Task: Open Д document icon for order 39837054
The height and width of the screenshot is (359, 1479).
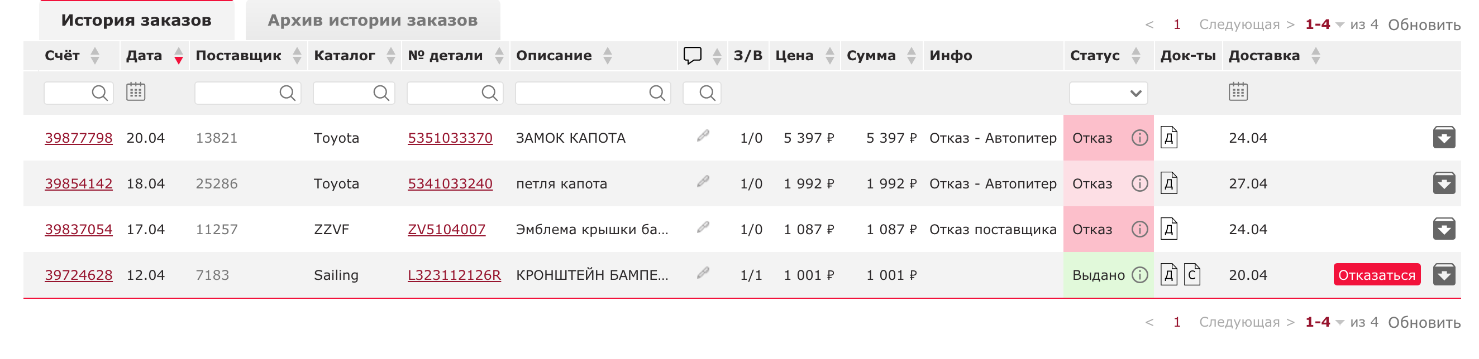Action: [1168, 229]
